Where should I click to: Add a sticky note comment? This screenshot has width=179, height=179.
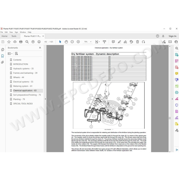pos(113,42)
